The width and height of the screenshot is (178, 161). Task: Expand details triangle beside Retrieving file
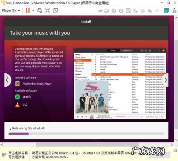10,129
